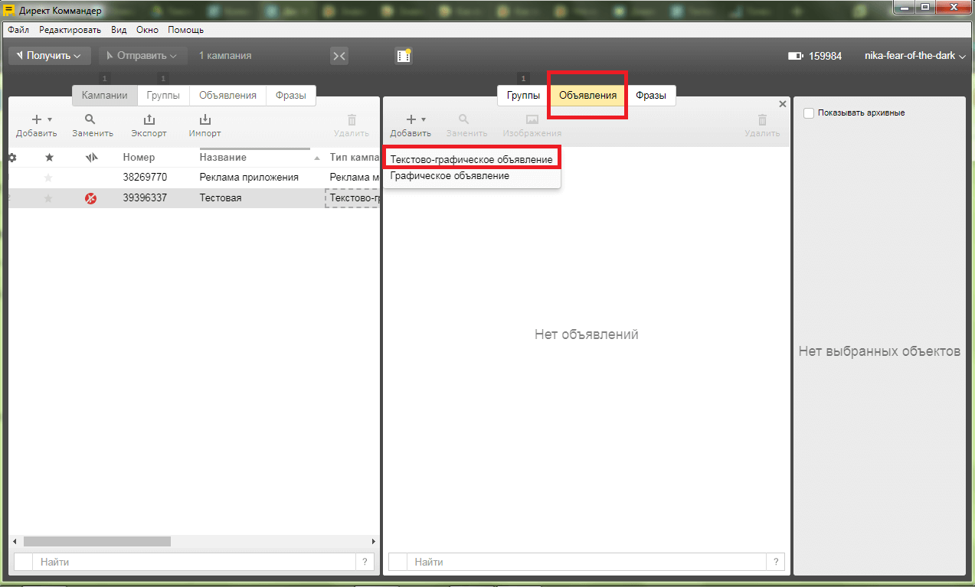The height and width of the screenshot is (587, 975).
Task: Click the Export icon in campaigns panel
Action: (x=149, y=120)
